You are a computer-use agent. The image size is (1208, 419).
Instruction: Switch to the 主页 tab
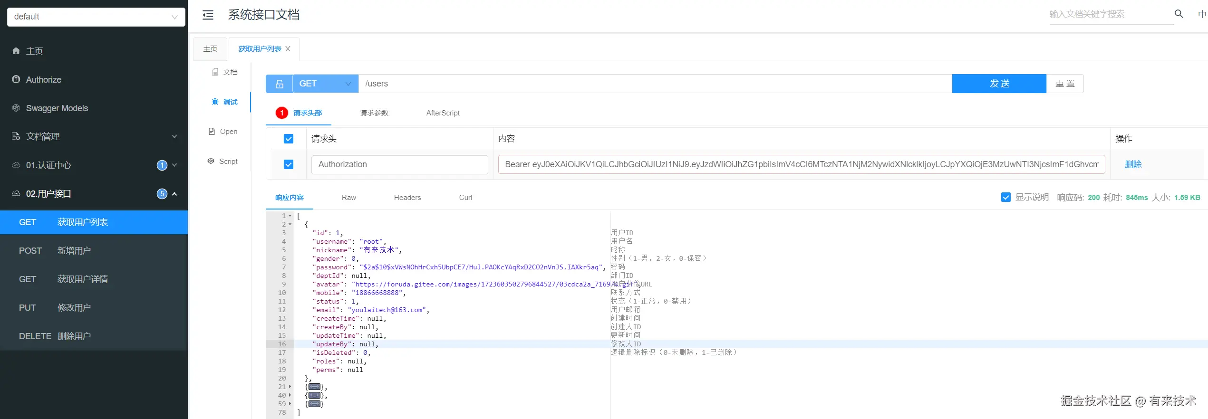(x=210, y=49)
